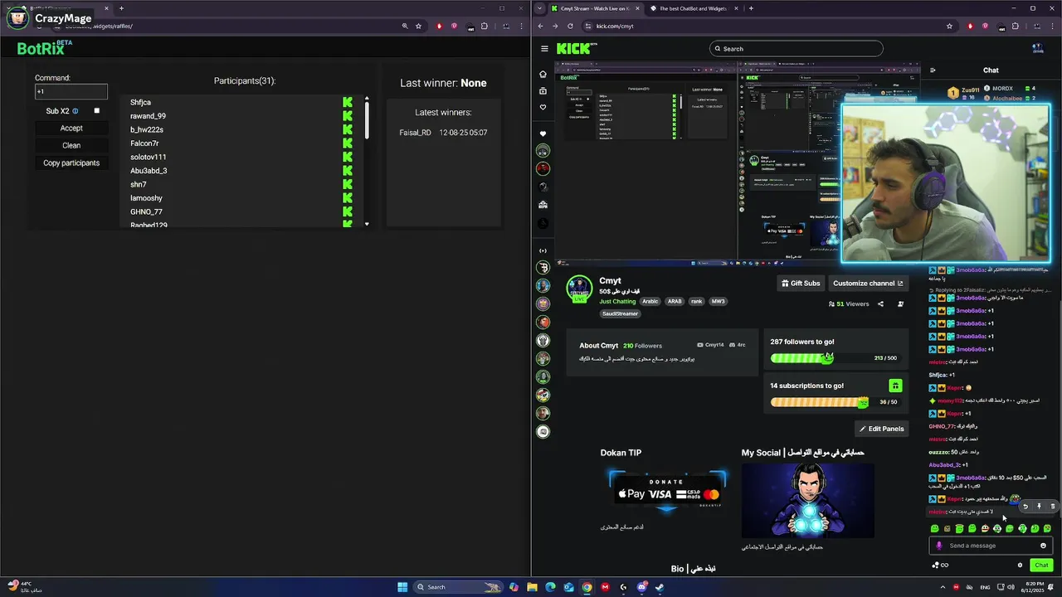Viewport: 1062px width, 597px height.
Task: Click Gift Subs button
Action: click(x=801, y=283)
